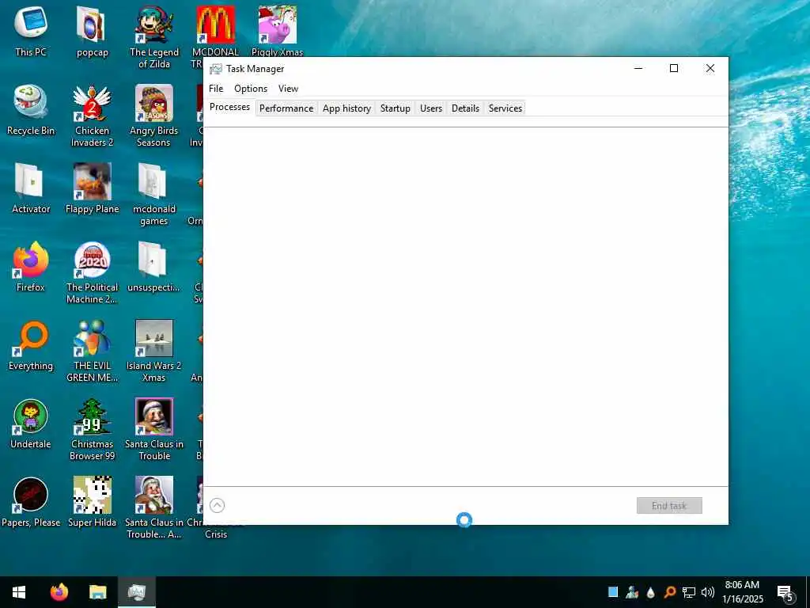Switch to the App history tab
Image resolution: width=810 pixels, height=608 pixels.
[x=346, y=108]
